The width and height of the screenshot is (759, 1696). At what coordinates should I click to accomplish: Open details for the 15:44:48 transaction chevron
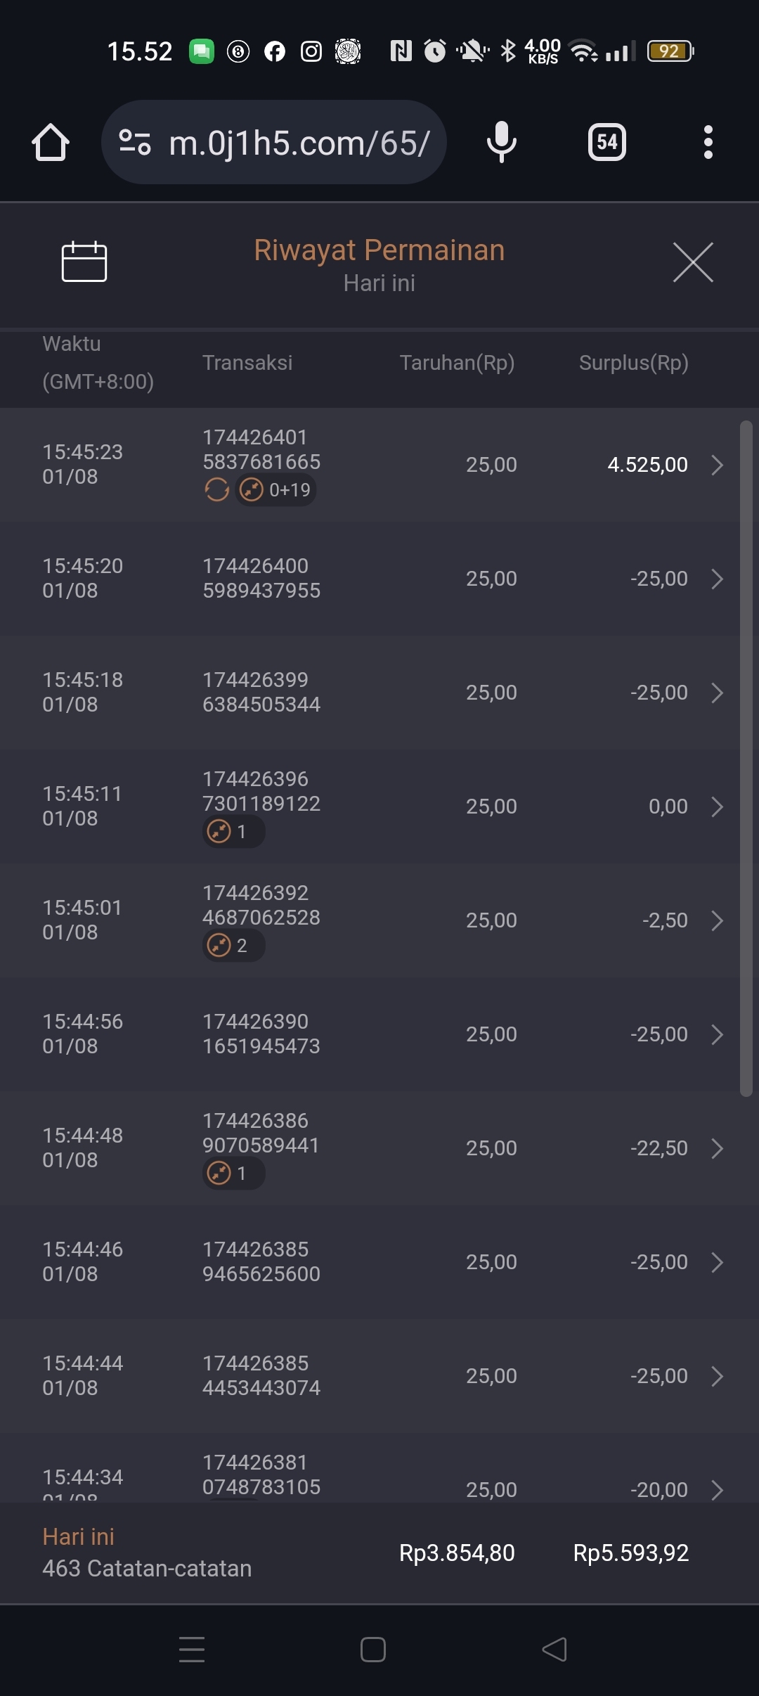(x=717, y=1148)
